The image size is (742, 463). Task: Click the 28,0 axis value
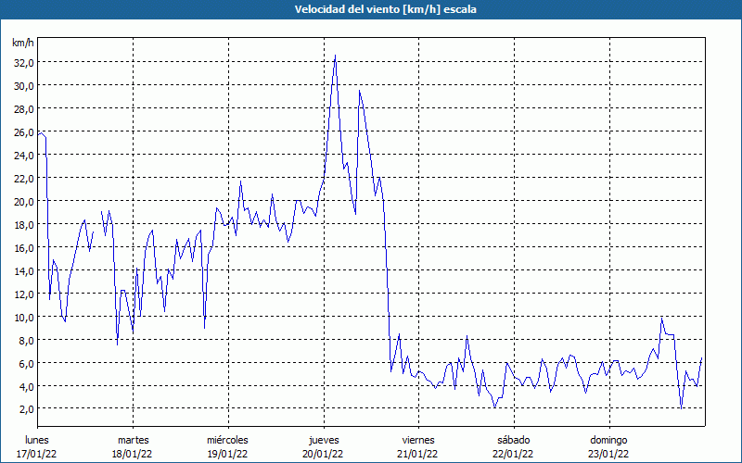pyautogui.click(x=24, y=108)
